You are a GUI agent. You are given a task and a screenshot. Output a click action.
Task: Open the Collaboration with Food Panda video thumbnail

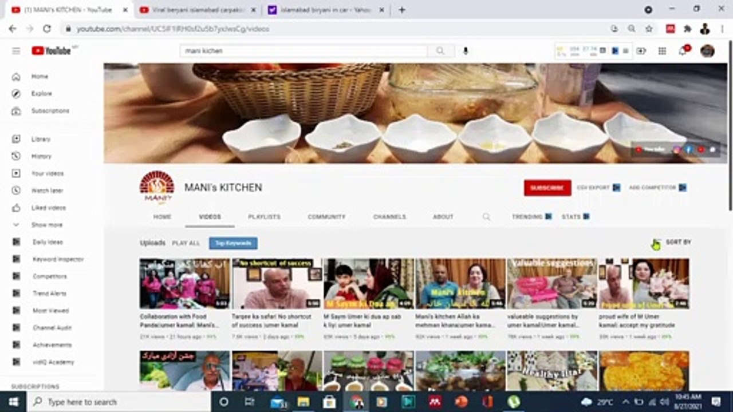coord(184,284)
